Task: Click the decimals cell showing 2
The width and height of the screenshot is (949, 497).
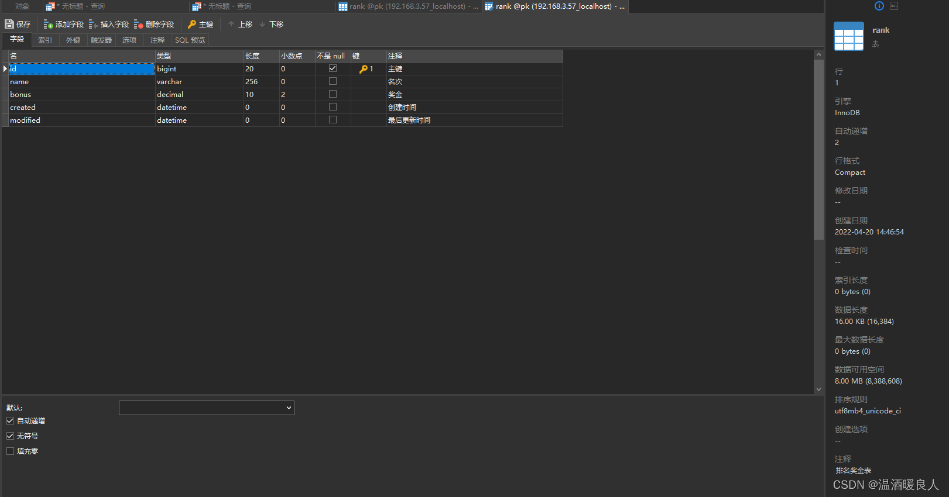Action: [x=297, y=95]
